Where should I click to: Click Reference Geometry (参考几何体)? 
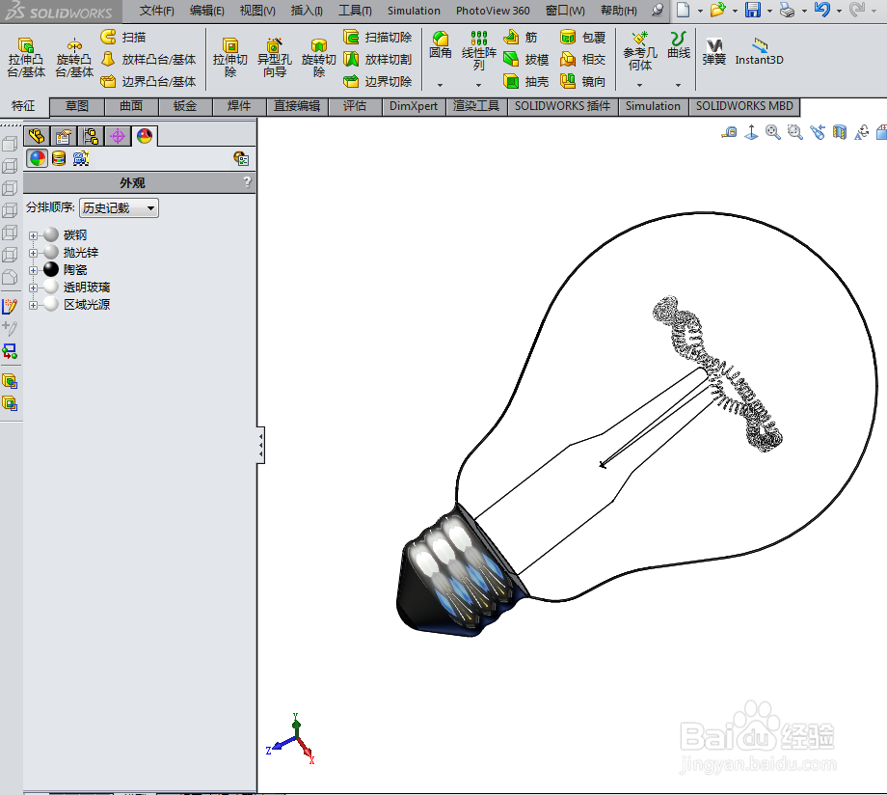(640, 51)
